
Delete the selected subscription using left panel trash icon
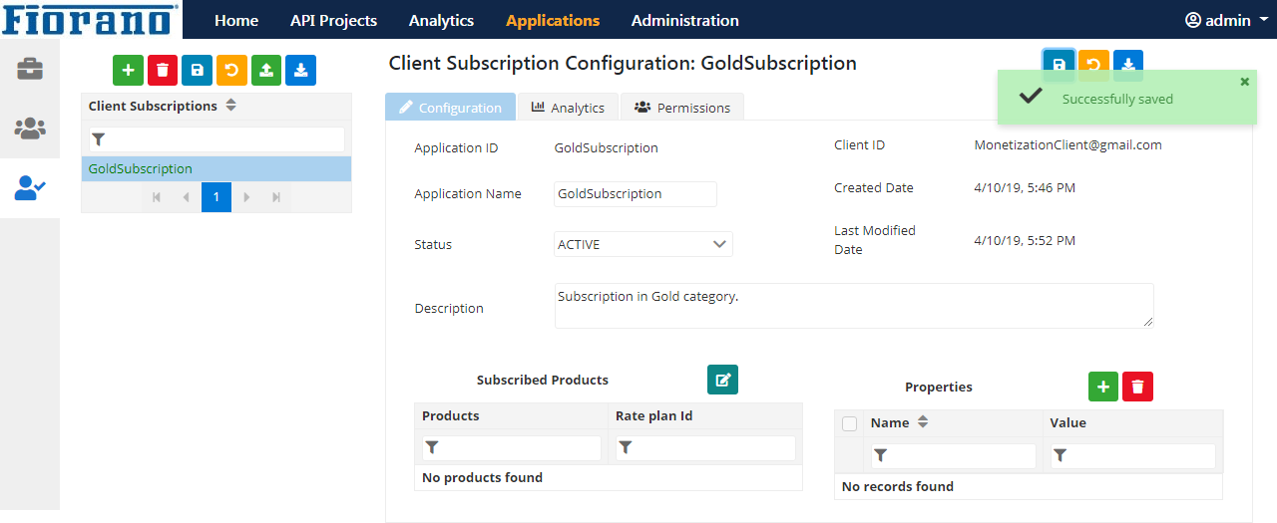163,70
